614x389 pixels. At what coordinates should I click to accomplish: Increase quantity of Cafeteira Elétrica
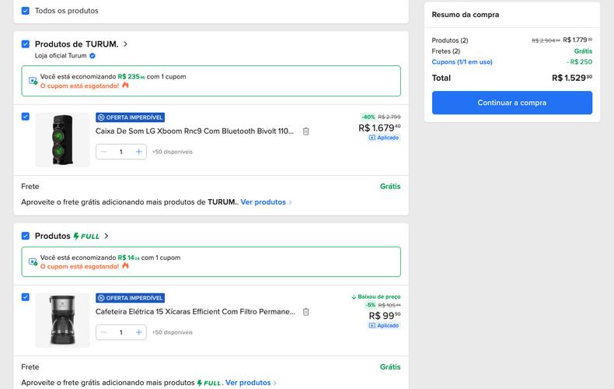[x=138, y=332]
